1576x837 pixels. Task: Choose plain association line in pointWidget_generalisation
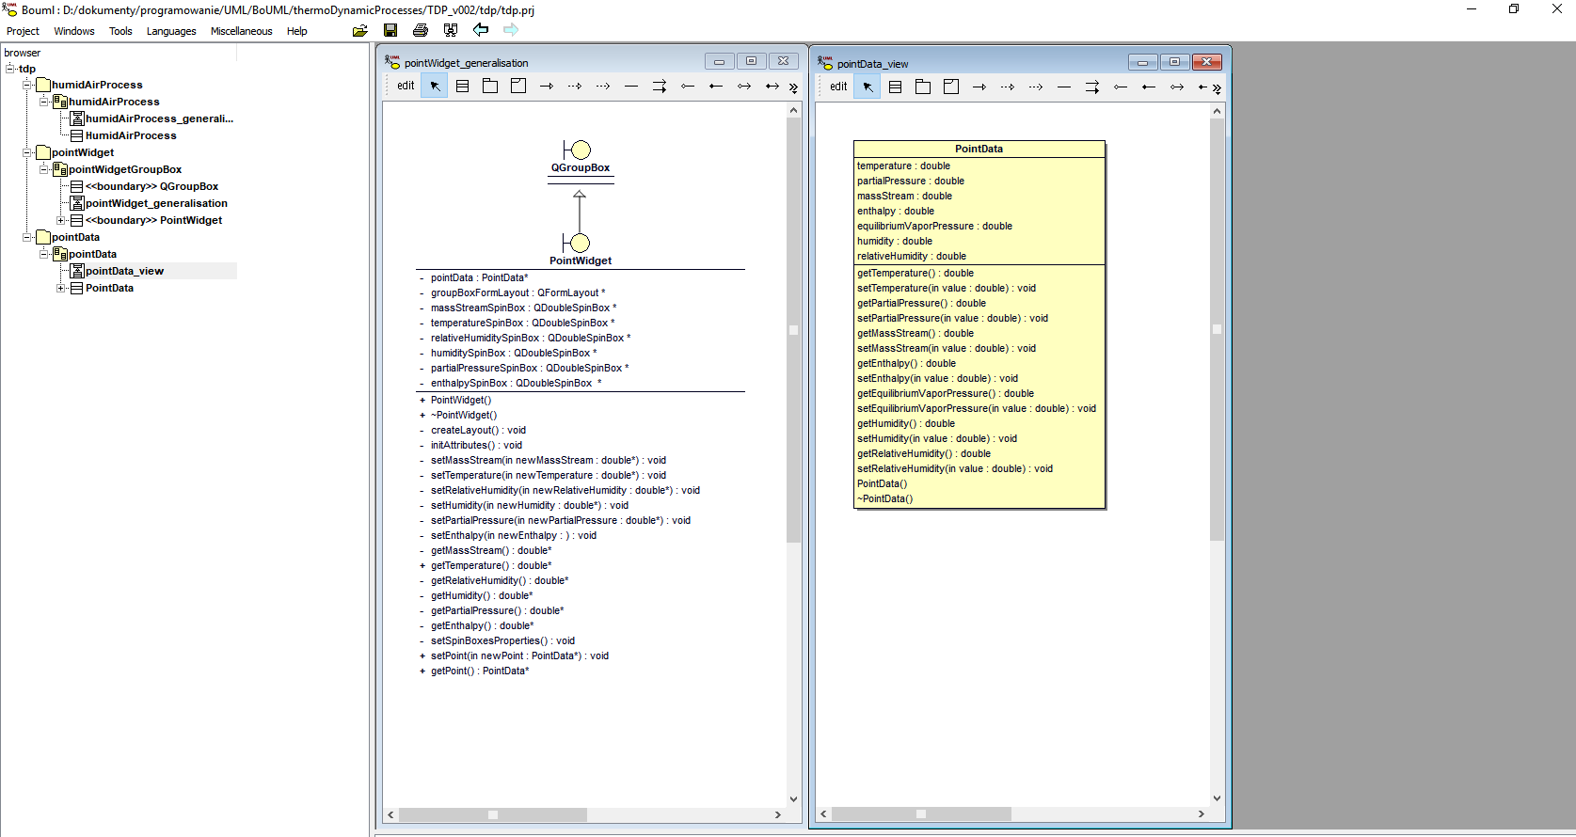(x=631, y=87)
